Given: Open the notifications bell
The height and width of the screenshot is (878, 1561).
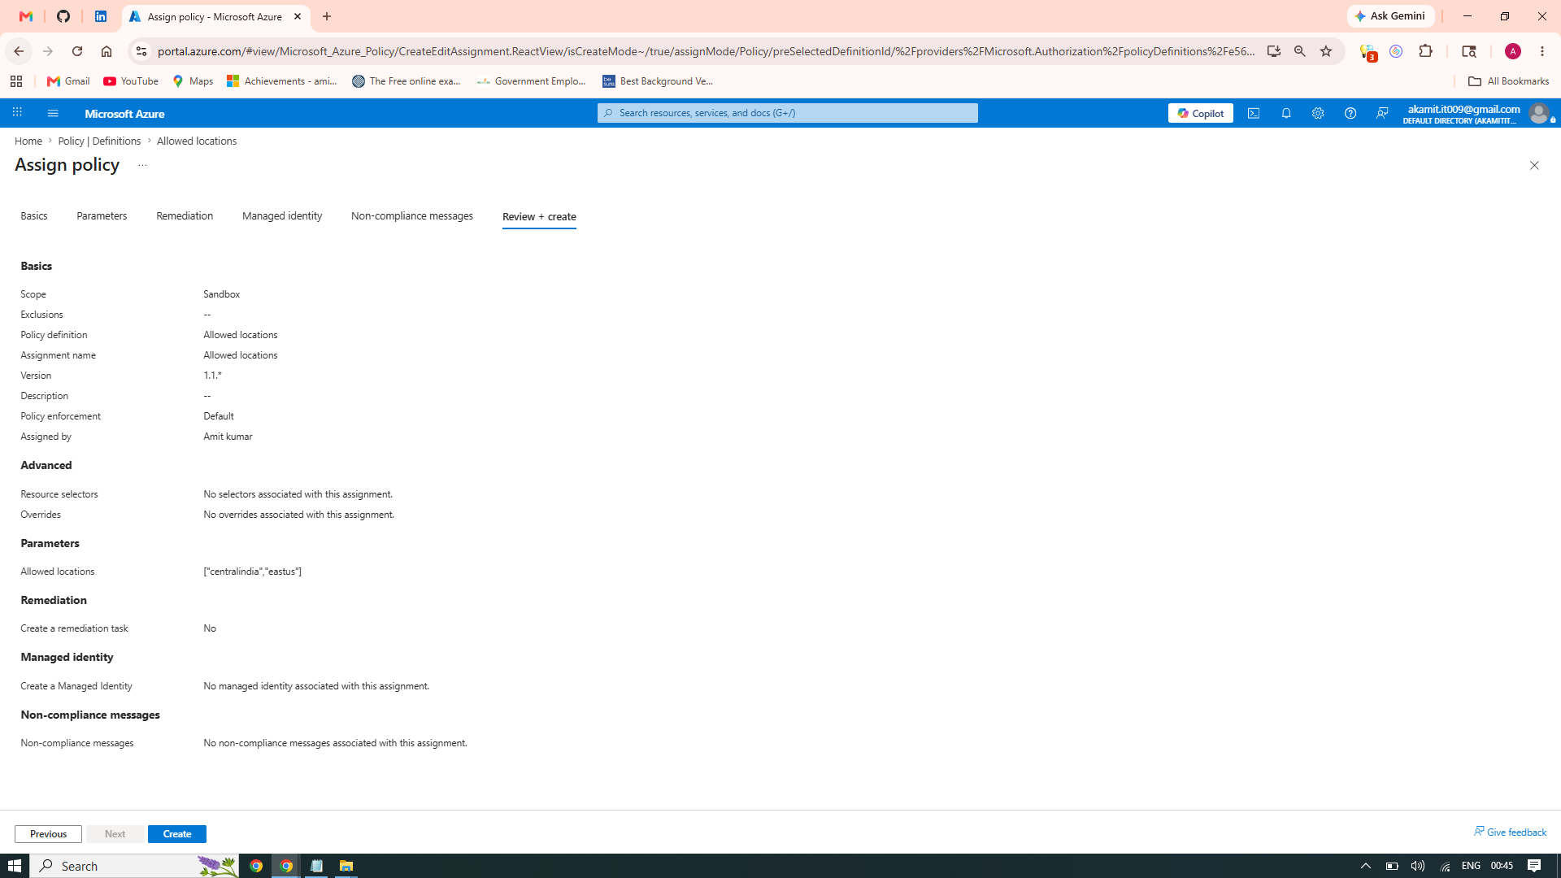Looking at the screenshot, I should (1286, 113).
